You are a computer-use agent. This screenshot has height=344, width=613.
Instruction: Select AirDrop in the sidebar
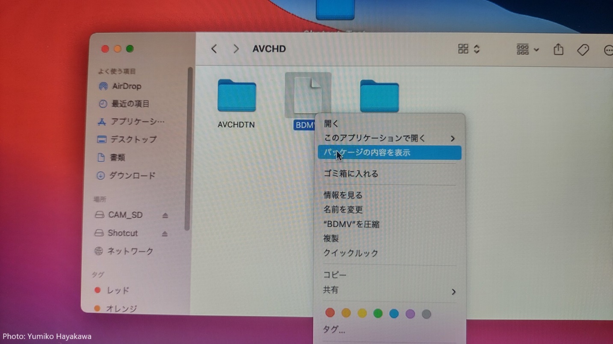click(120, 86)
